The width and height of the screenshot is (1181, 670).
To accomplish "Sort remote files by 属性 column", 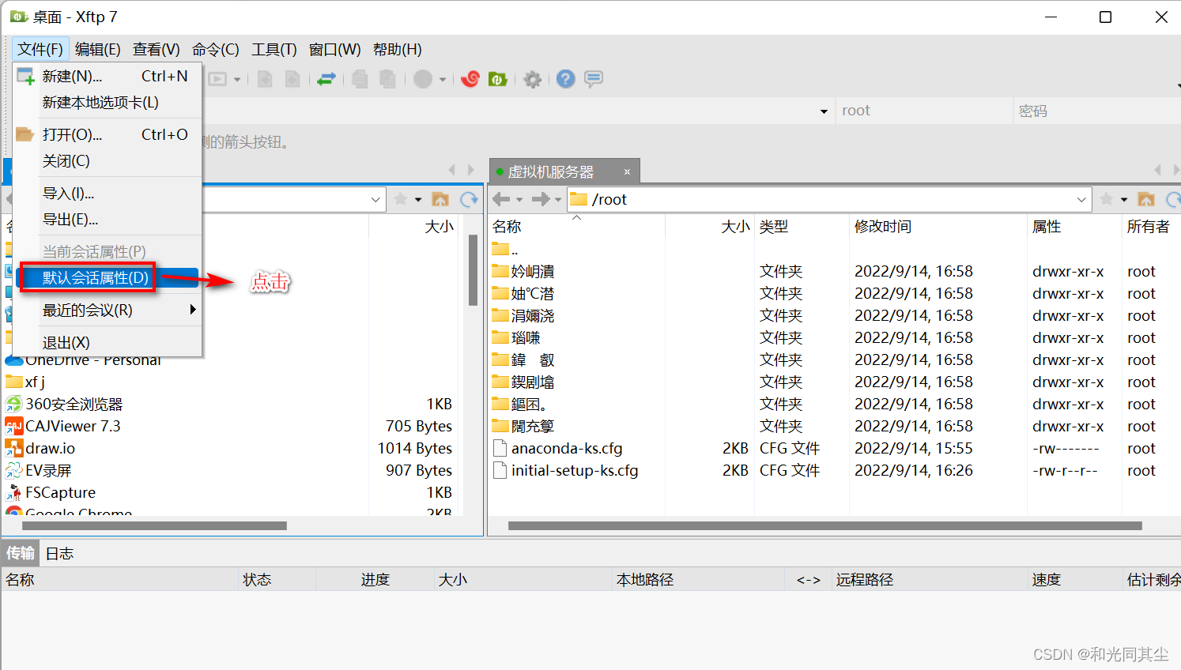I will pos(1074,227).
